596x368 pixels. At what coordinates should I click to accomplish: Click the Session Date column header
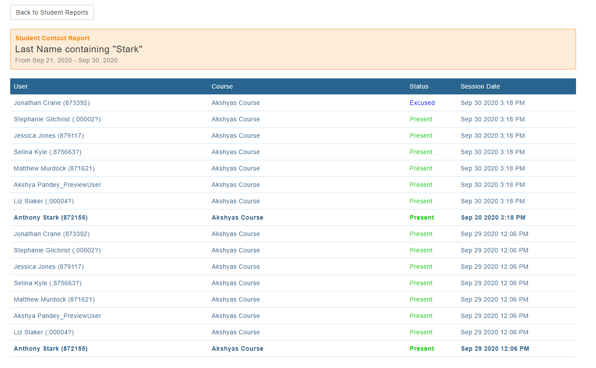pos(480,86)
